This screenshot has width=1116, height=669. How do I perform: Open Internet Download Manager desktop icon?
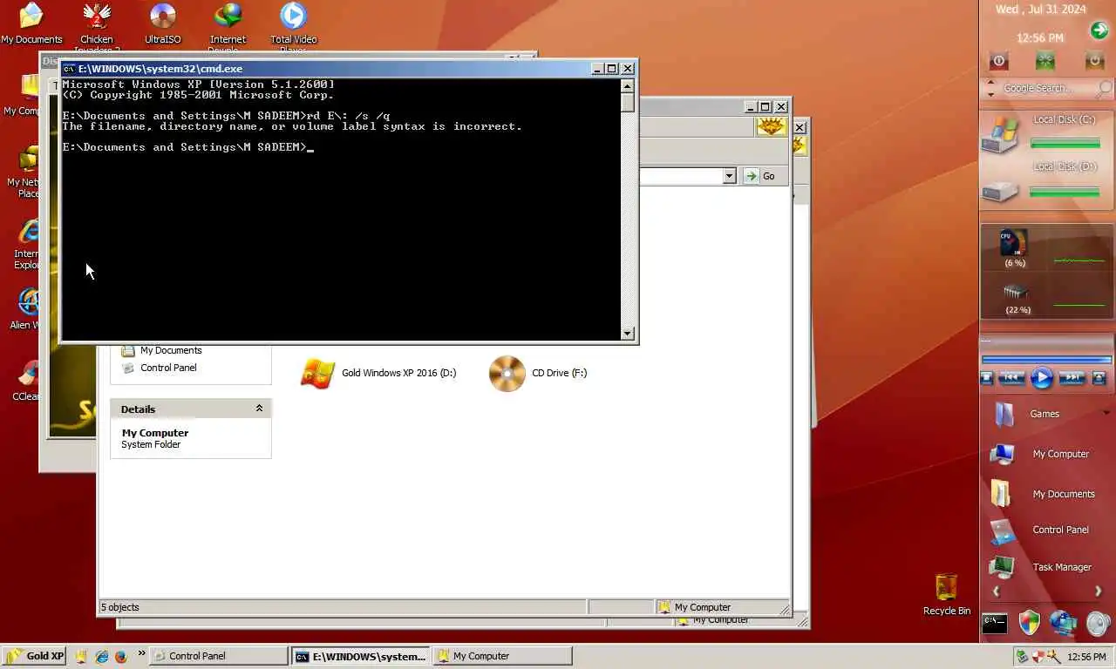(x=228, y=26)
